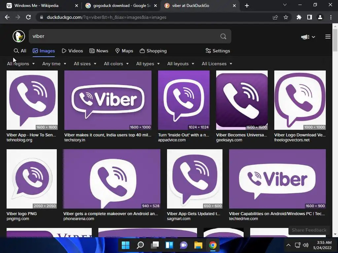Image resolution: width=338 pixels, height=253 pixels.
Task: Open File Explorer from the taskbar
Action: coord(198,245)
